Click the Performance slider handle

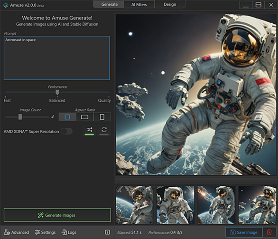pos(57,92)
